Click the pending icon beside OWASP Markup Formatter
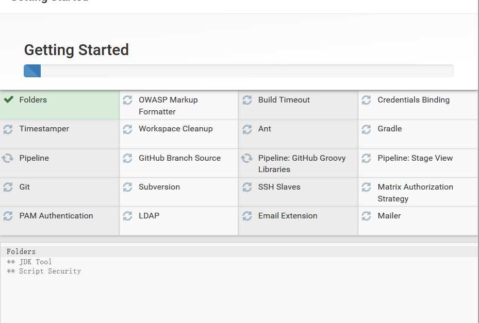Image resolution: width=479 pixels, height=323 pixels. pyautogui.click(x=127, y=100)
